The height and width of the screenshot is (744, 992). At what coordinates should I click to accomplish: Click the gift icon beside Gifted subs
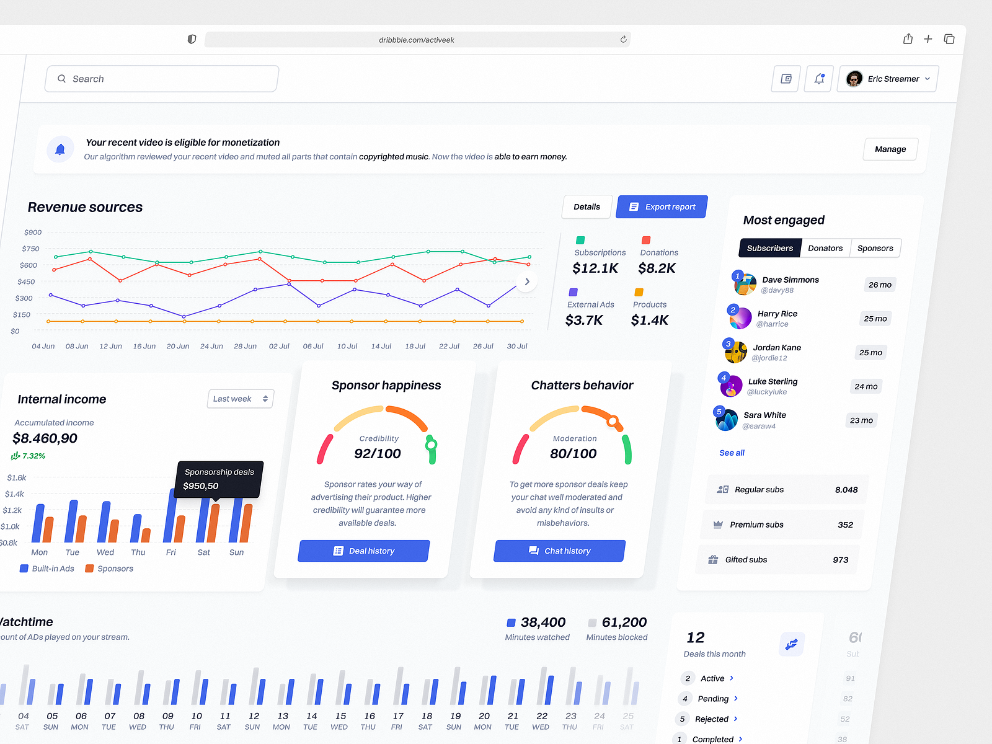713,559
